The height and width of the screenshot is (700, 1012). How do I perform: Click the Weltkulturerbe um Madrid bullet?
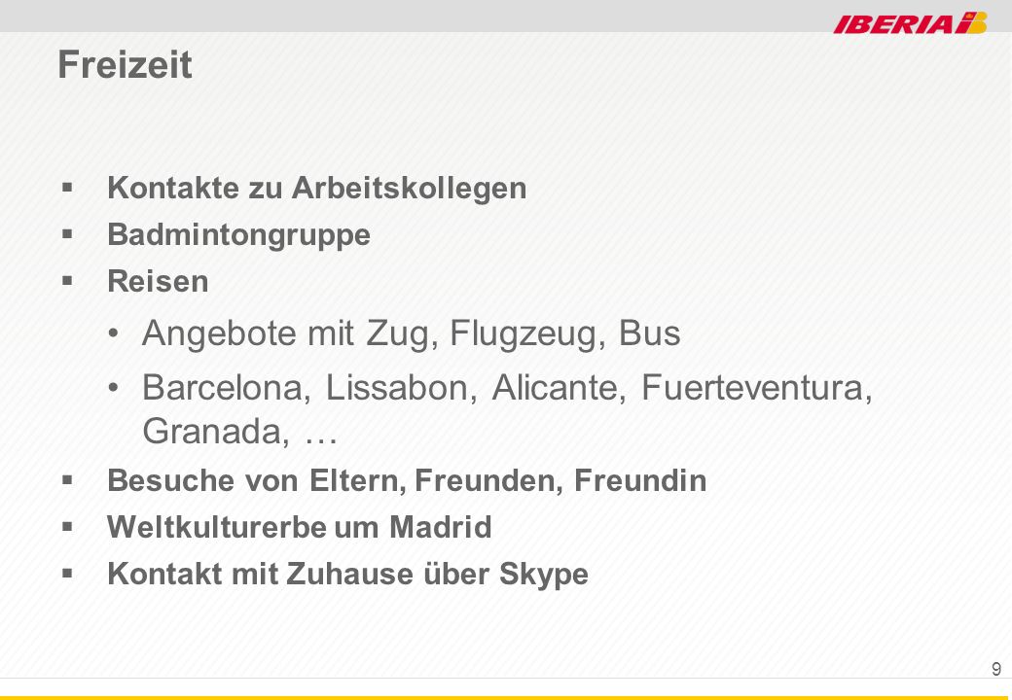300,527
